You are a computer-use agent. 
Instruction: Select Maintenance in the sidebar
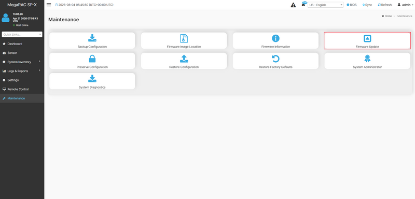(22, 98)
